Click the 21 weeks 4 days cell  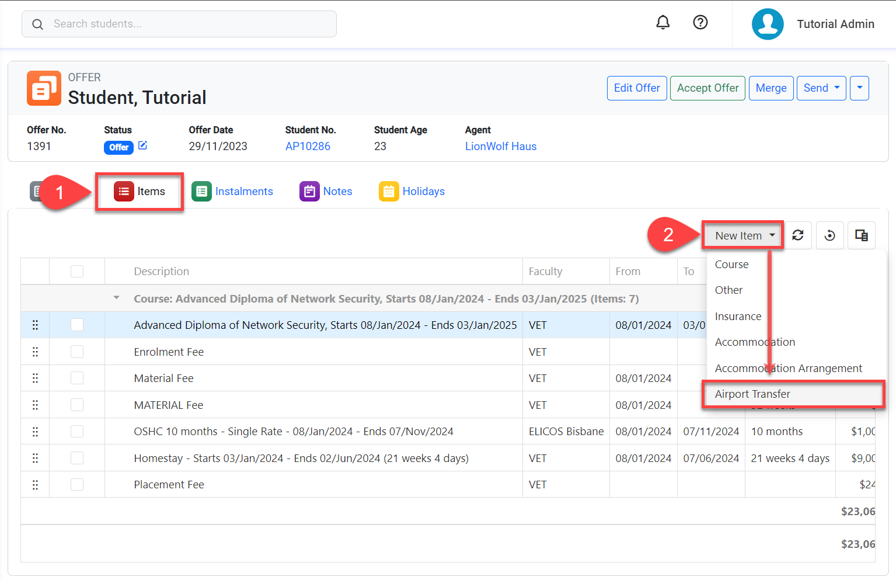[790, 458]
